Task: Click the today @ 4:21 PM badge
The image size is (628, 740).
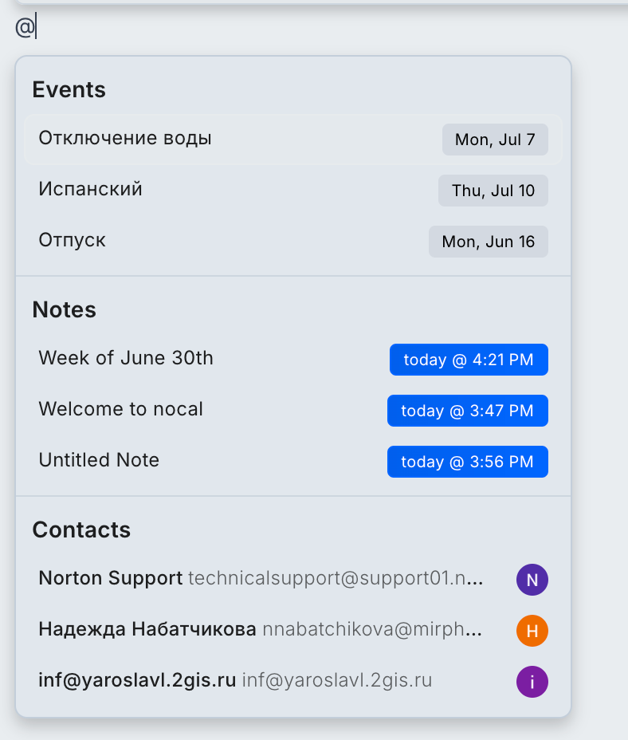Action: [469, 360]
